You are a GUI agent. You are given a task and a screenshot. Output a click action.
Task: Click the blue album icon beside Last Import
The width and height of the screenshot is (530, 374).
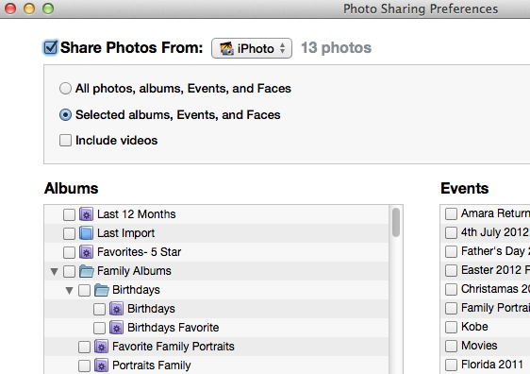point(86,233)
